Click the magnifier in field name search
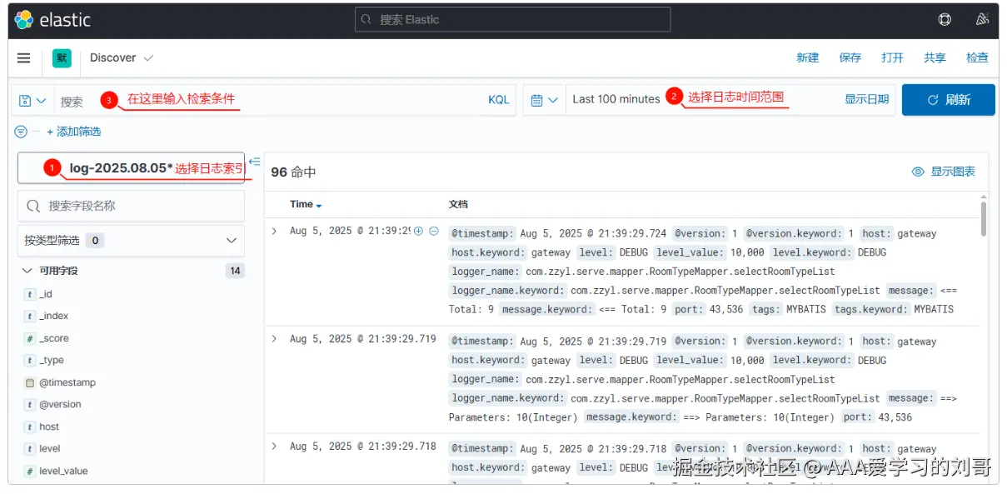The width and height of the screenshot is (1007, 494). pyautogui.click(x=34, y=206)
